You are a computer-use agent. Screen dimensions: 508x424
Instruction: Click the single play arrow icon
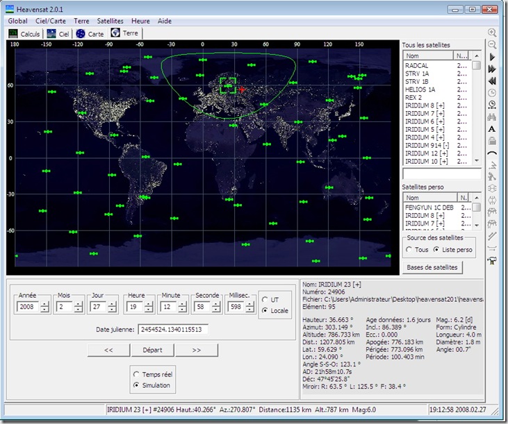click(492, 57)
